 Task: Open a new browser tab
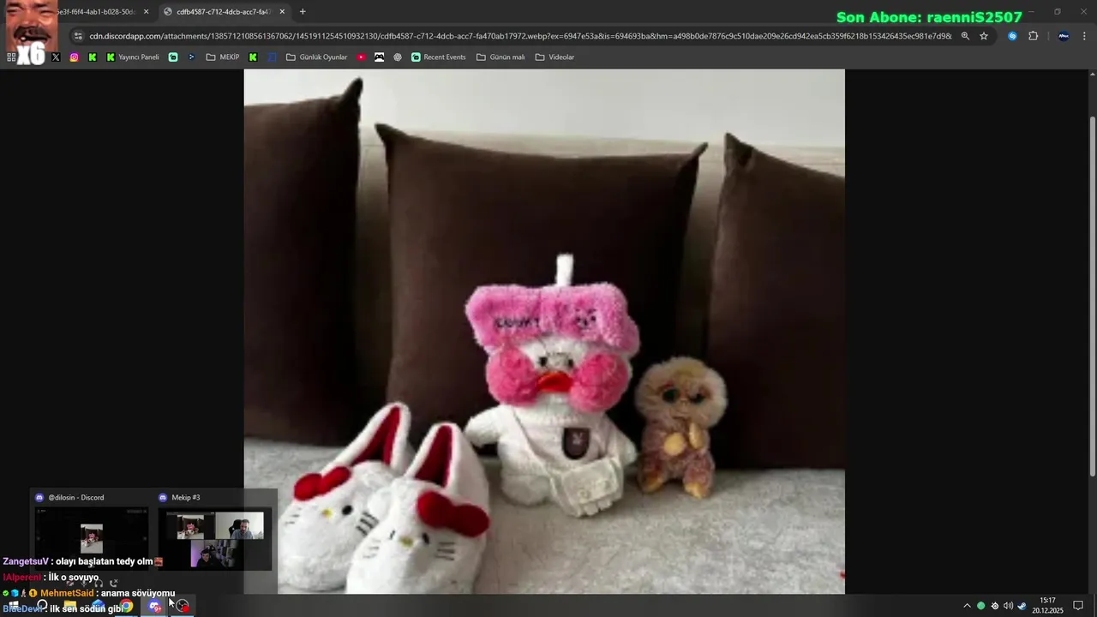303,12
